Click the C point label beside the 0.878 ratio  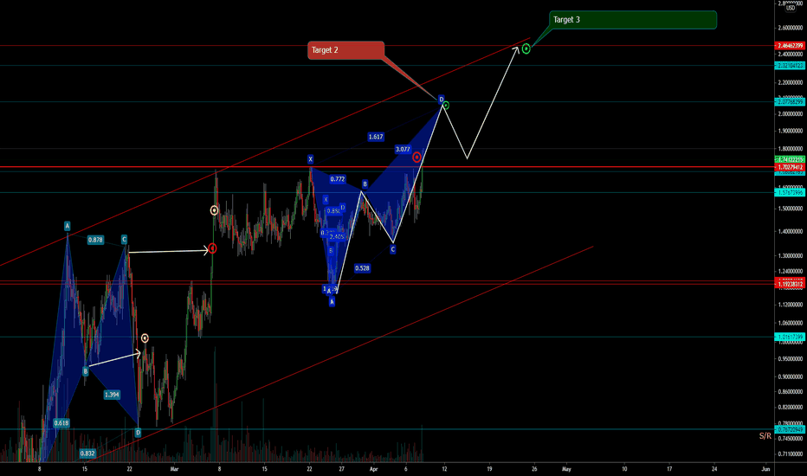click(x=124, y=239)
